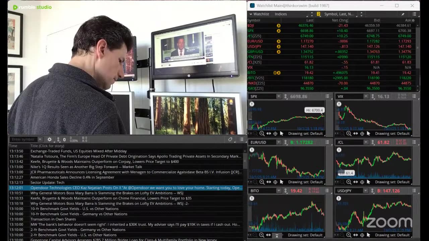The height and width of the screenshot is (241, 429).
Task: Open the /CL symbol dropdown arrow
Action: click(366, 142)
